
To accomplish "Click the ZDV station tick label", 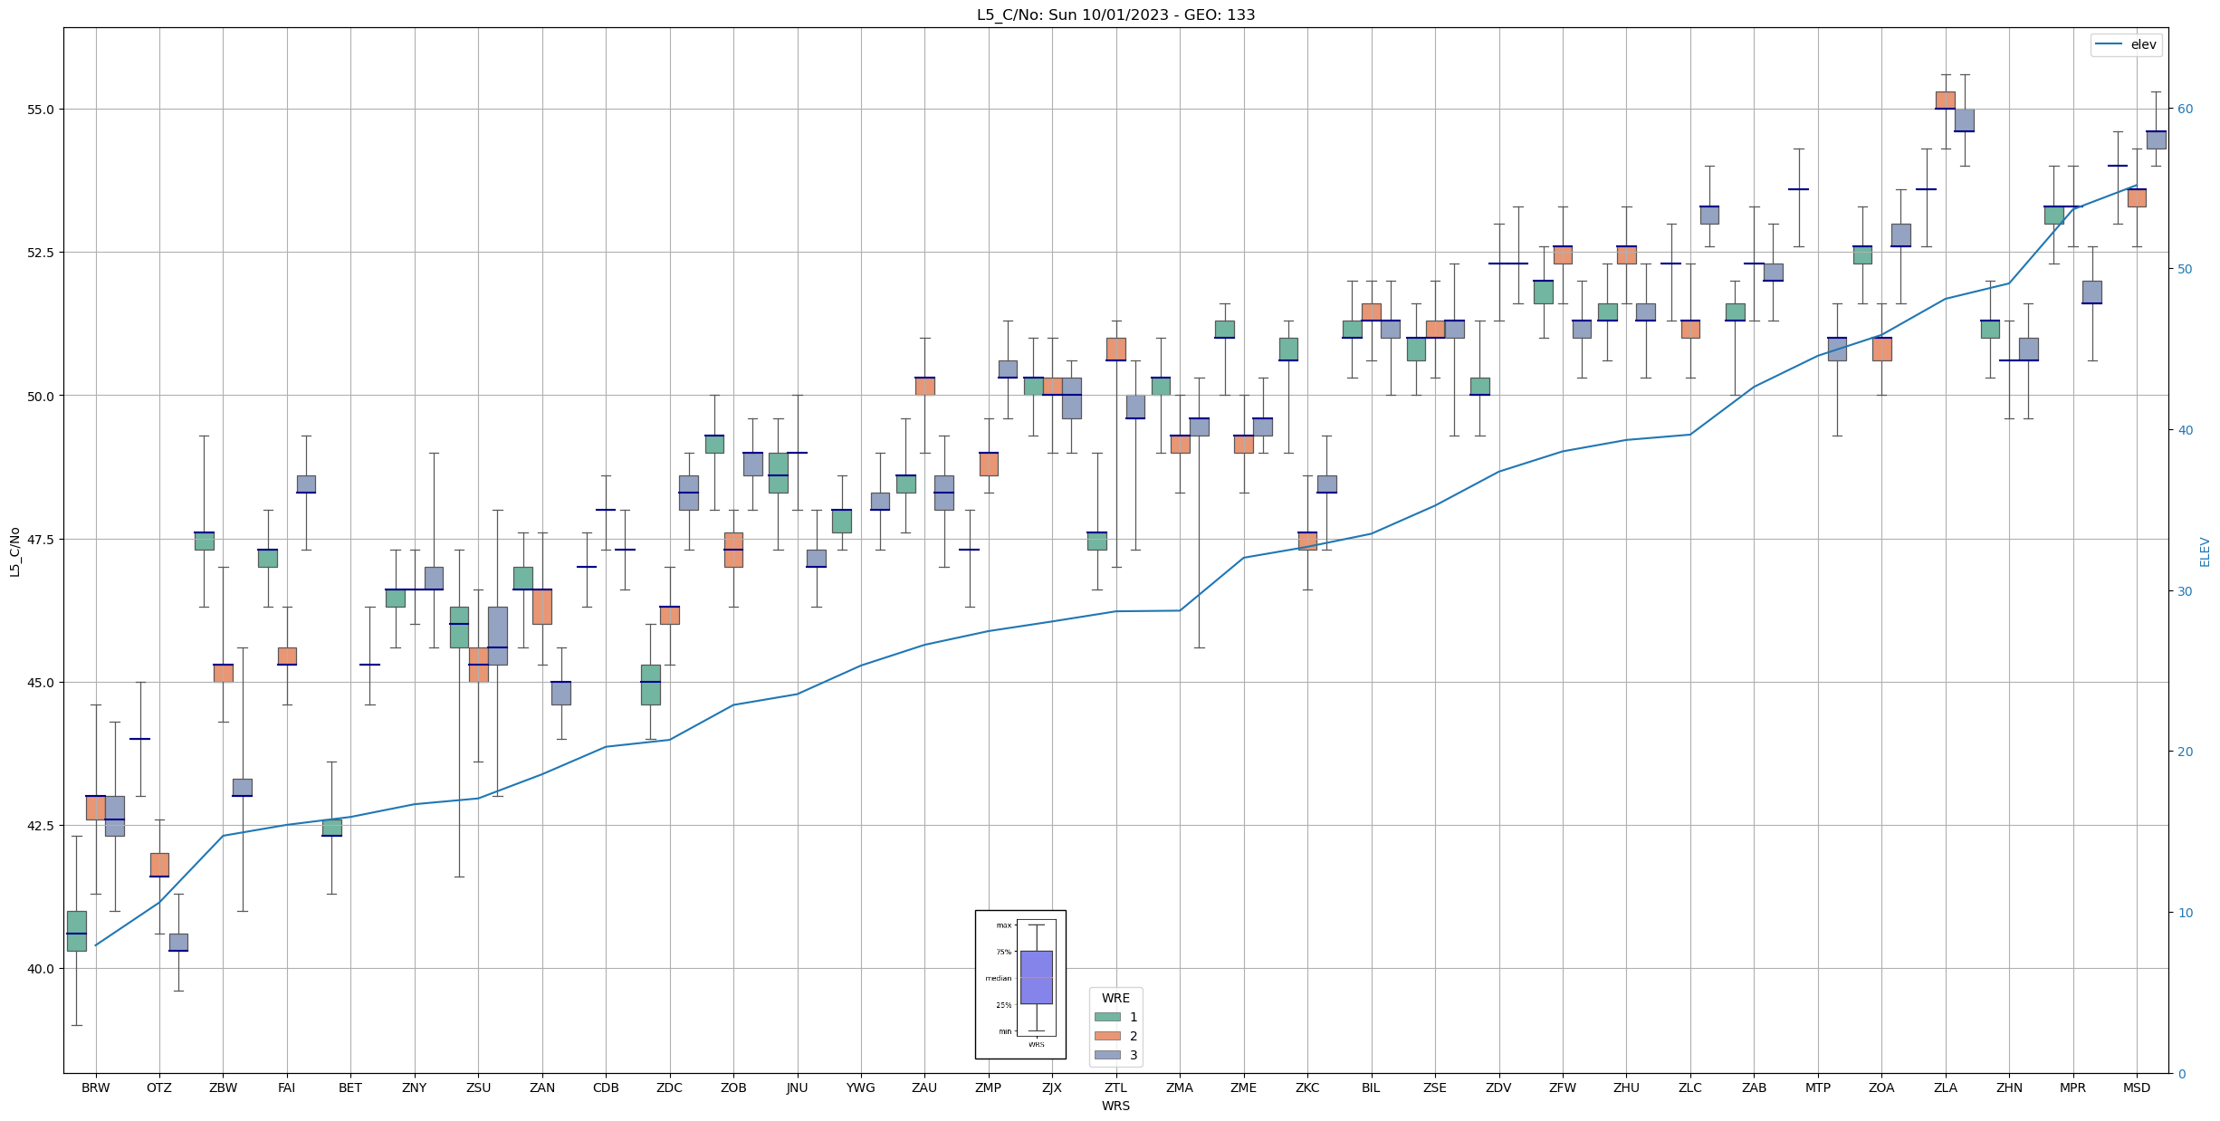I will click(1498, 1087).
